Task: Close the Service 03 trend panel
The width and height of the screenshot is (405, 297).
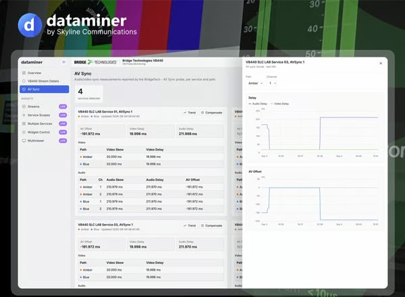Action: pos(381,63)
